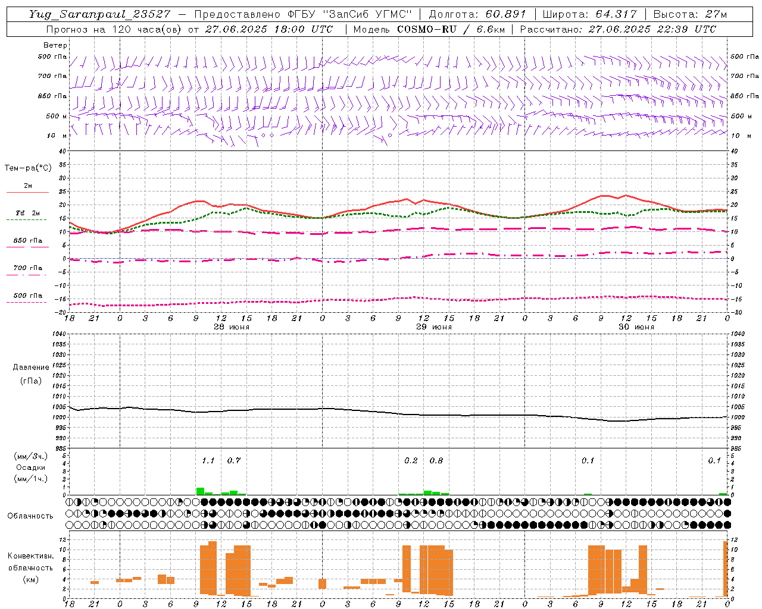762x609 pixels.
Task: Click the forecast start 27.06.2025 18:00 UTC
Action: click(268, 29)
